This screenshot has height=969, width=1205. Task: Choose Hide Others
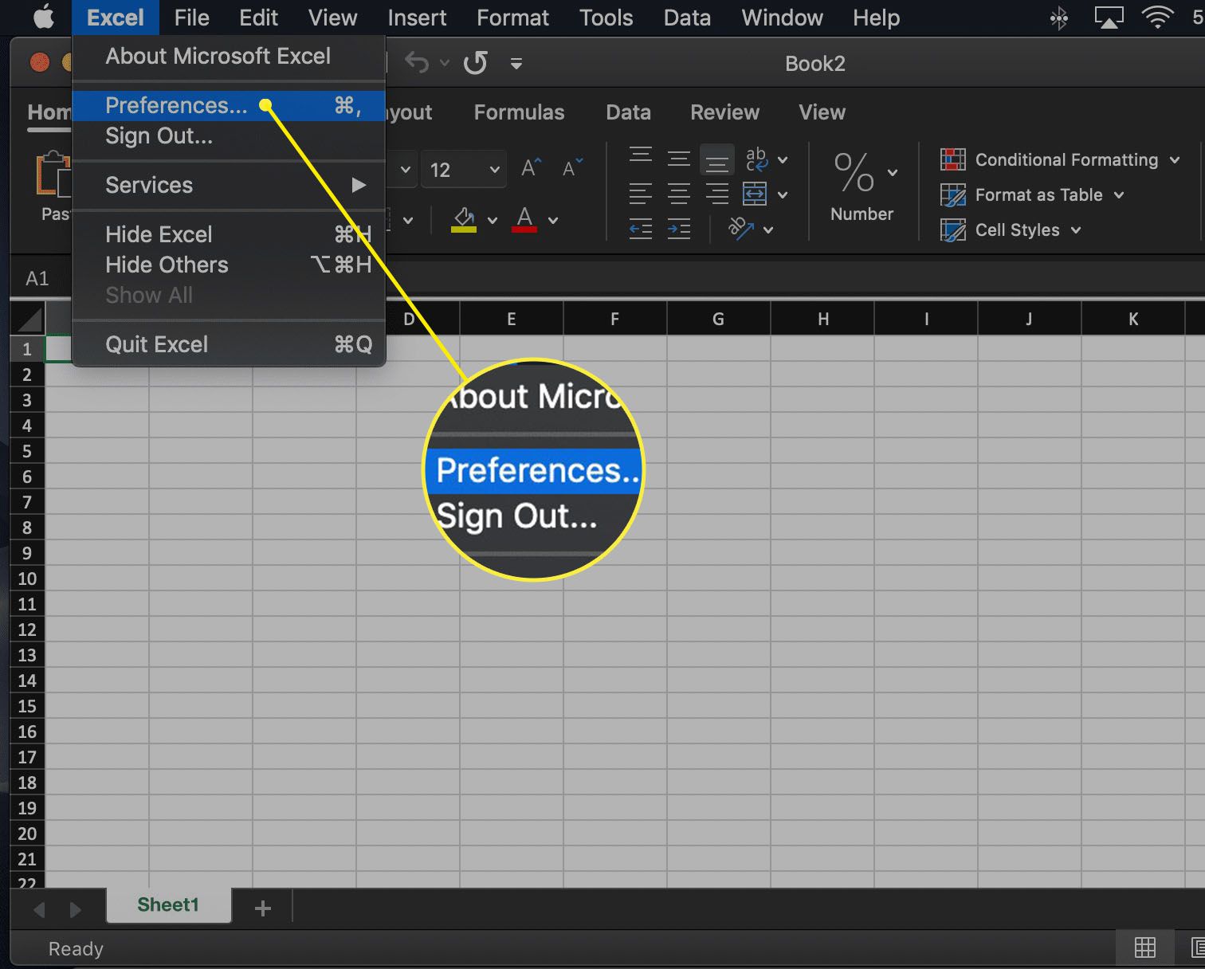pos(229,265)
